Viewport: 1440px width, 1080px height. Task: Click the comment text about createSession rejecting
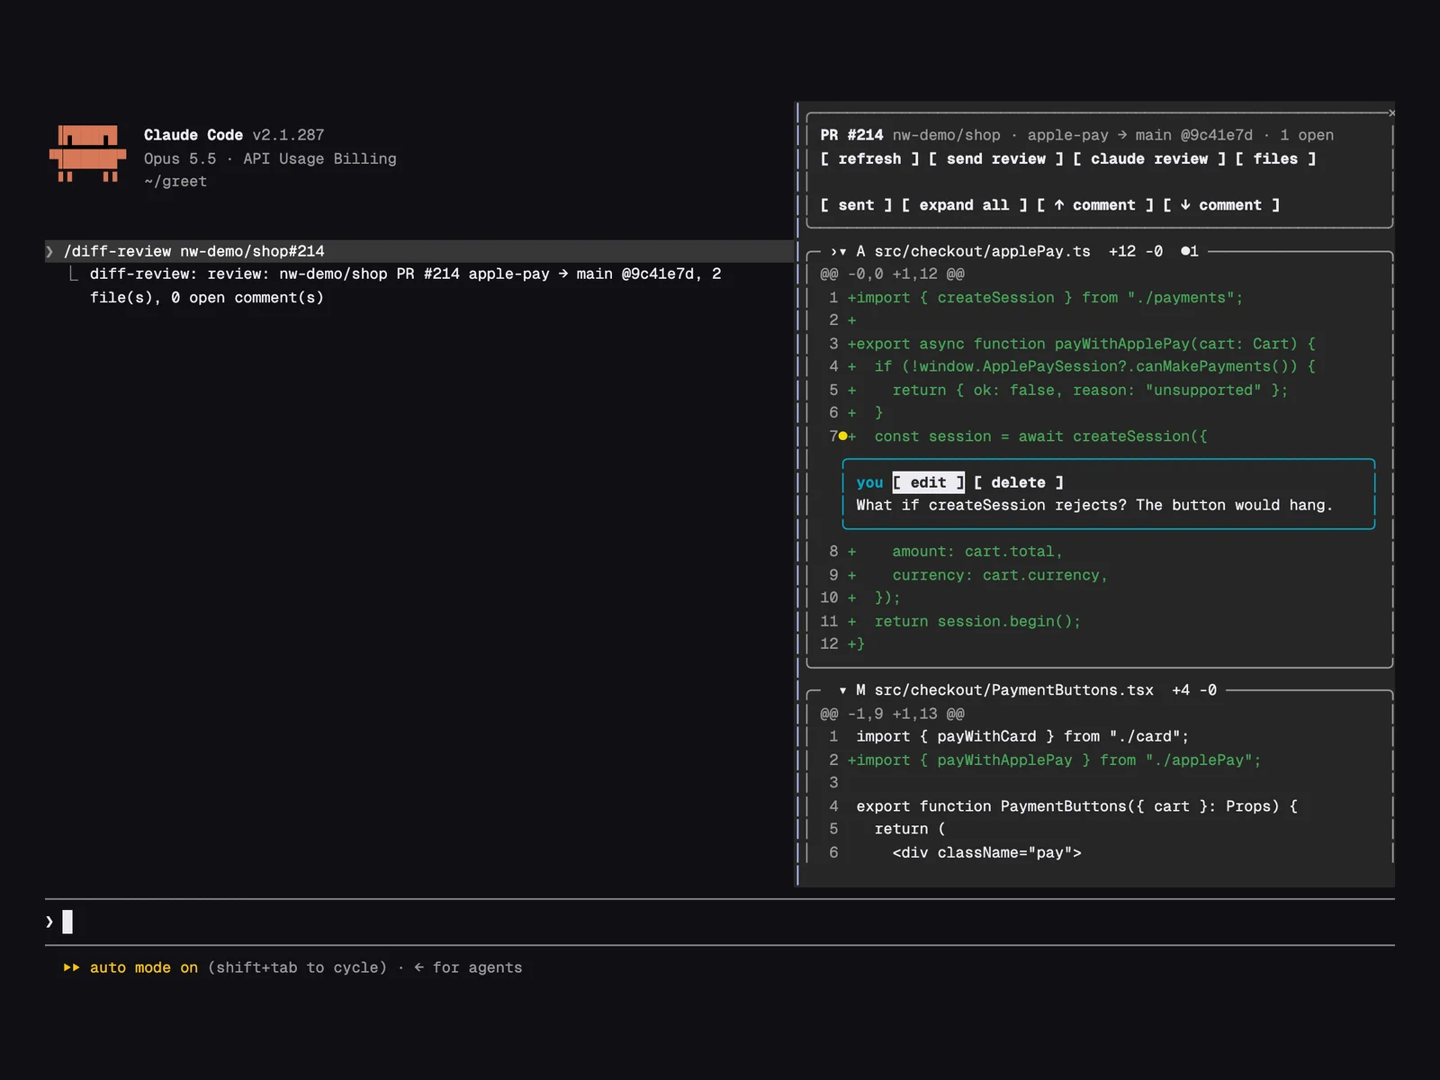pos(1094,505)
